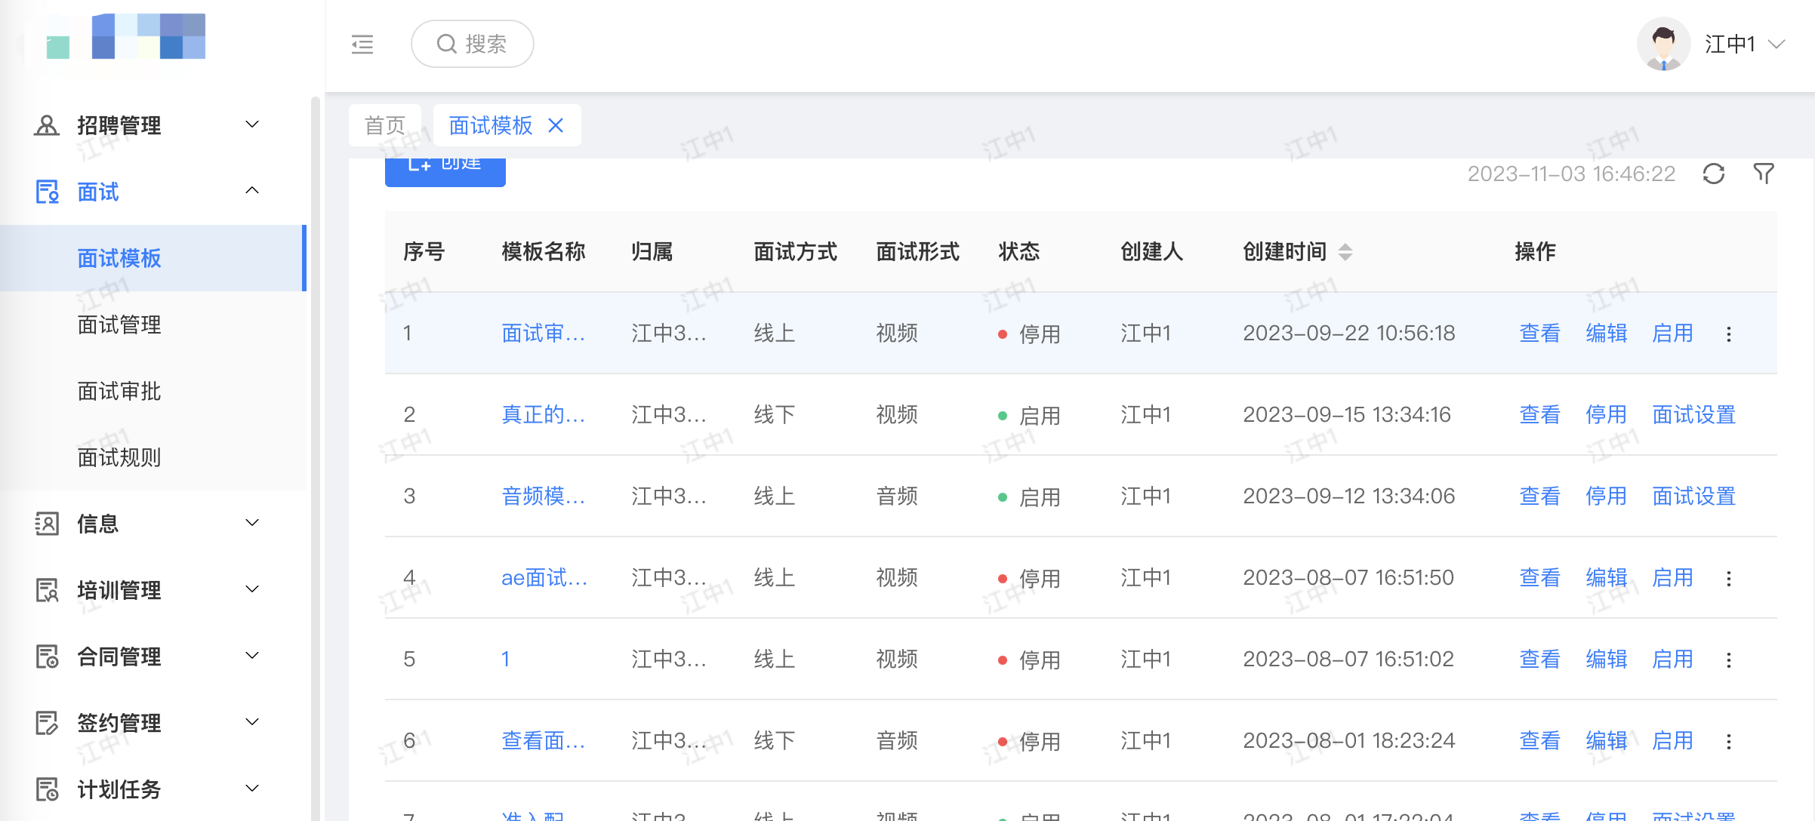Switch to the 首页 tab
The width and height of the screenshot is (1815, 821).
[385, 125]
